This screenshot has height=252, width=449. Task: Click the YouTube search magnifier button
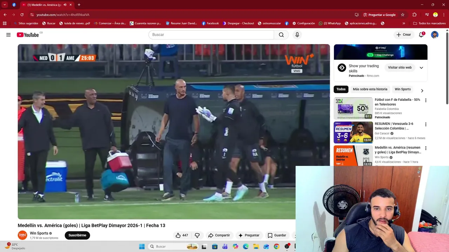tap(281, 35)
